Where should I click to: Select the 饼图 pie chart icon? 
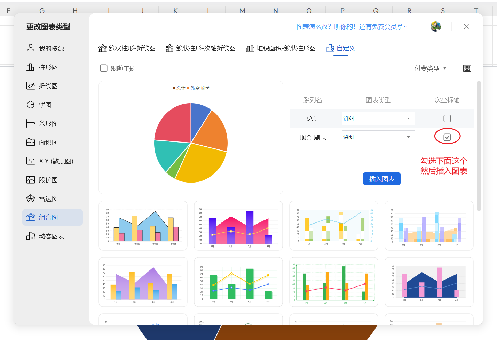pos(31,105)
